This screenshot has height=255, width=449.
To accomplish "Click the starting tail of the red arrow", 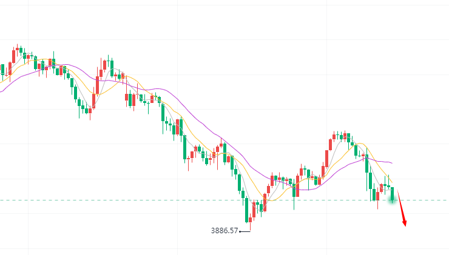I will (x=398, y=190).
